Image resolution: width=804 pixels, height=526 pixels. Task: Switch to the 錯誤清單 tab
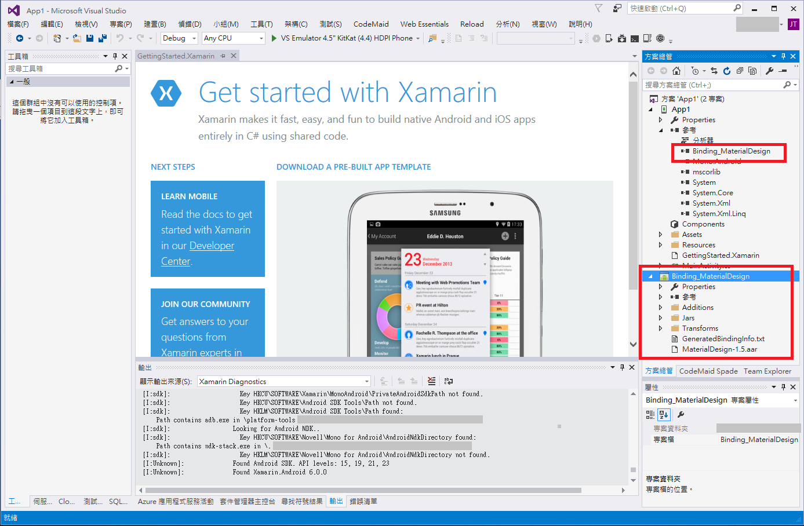coord(363,502)
